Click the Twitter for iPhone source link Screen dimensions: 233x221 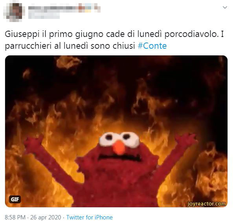coord(90,217)
